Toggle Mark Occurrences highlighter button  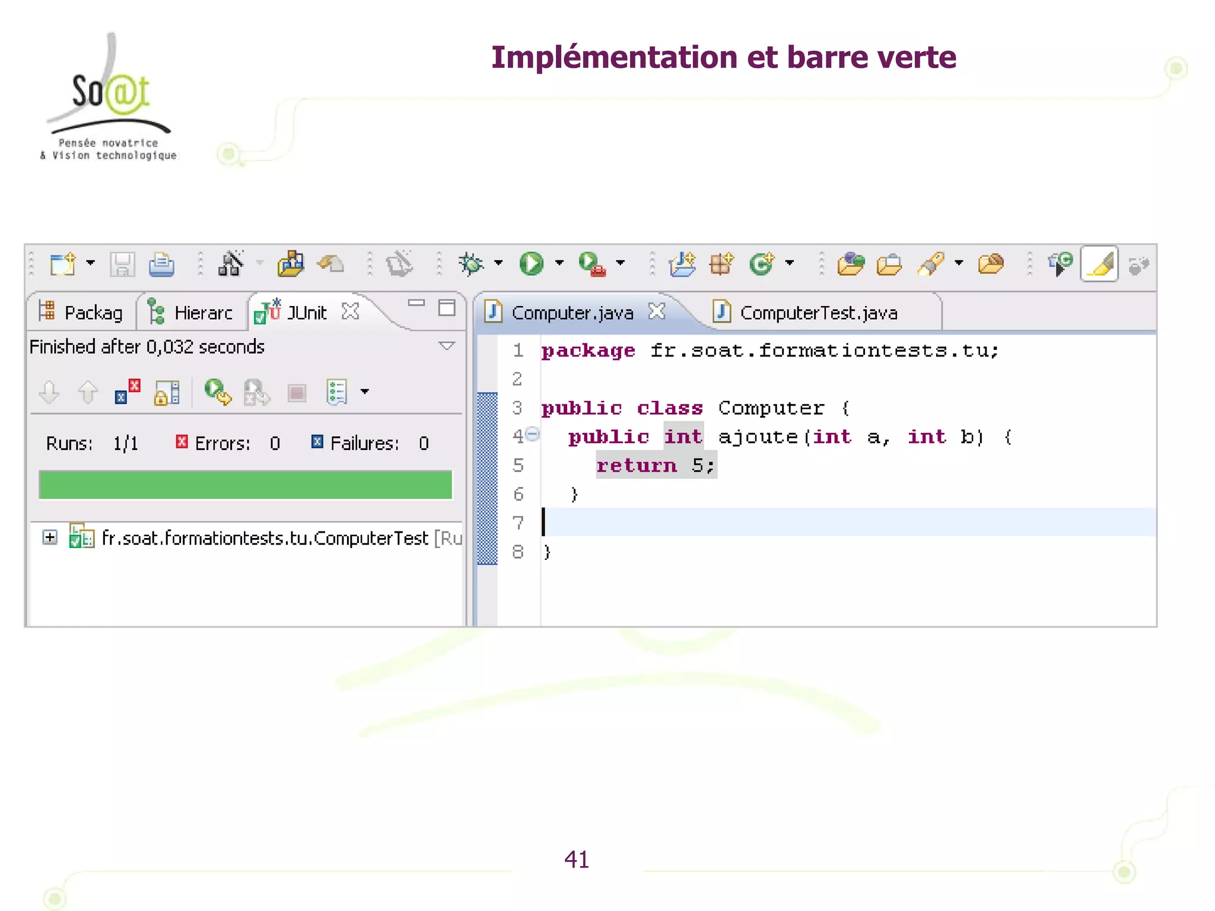pos(1100,264)
